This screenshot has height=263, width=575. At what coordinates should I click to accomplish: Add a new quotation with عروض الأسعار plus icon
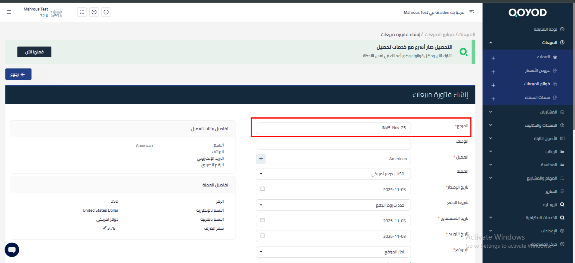pyautogui.click(x=493, y=72)
